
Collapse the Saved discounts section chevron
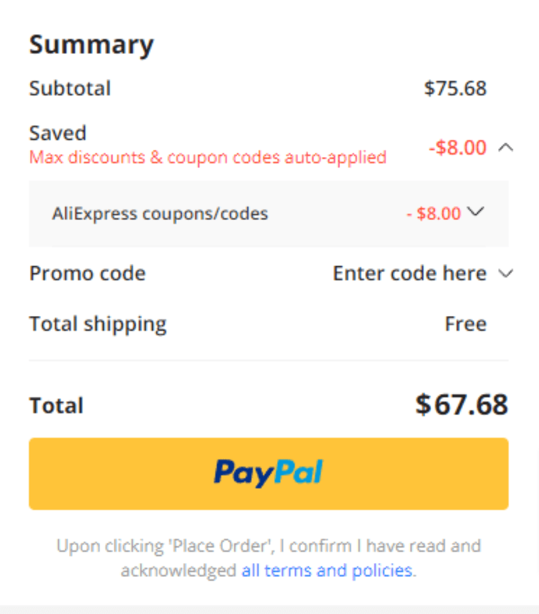(506, 148)
